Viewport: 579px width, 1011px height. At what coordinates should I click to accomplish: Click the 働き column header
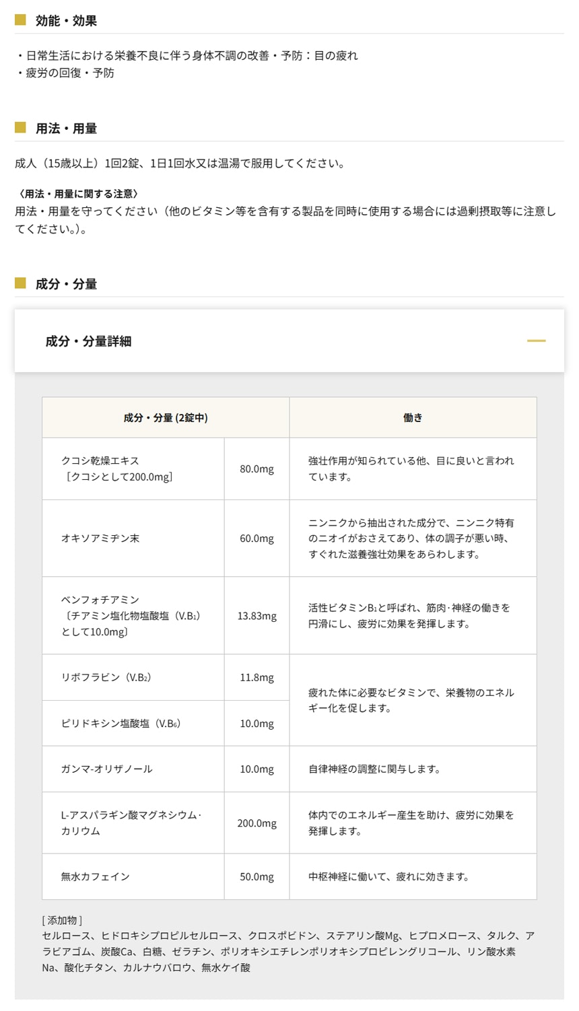[413, 418]
